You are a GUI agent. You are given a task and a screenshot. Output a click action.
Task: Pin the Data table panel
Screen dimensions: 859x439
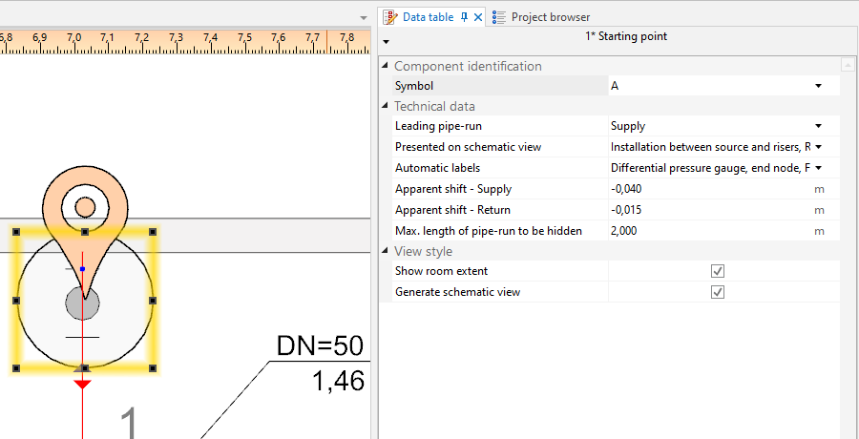pos(464,17)
